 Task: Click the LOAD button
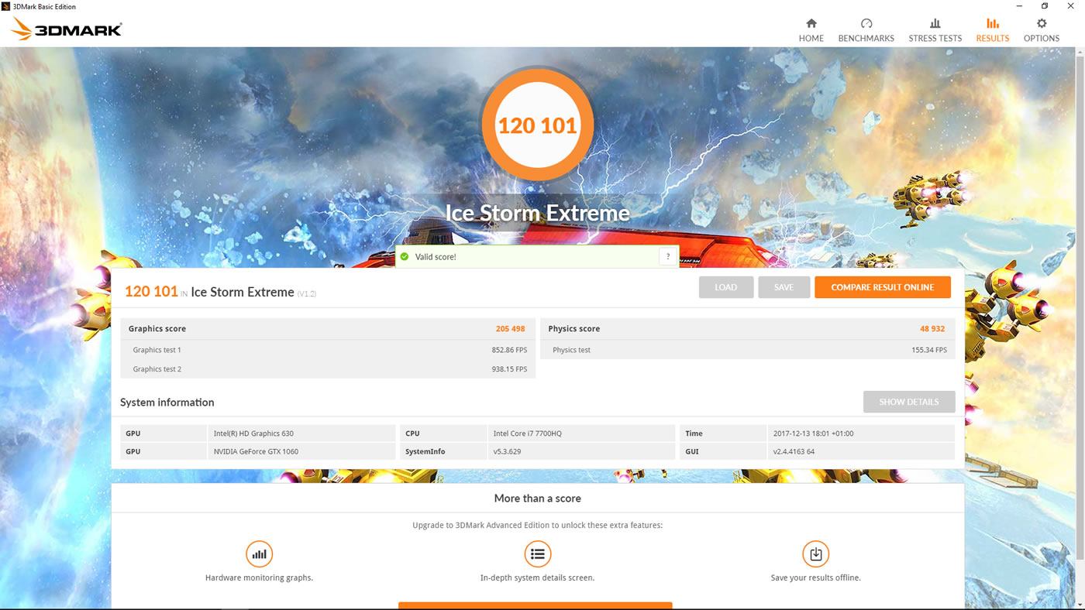coord(726,287)
